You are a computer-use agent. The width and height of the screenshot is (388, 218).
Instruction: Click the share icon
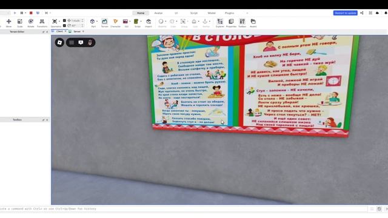362,13
